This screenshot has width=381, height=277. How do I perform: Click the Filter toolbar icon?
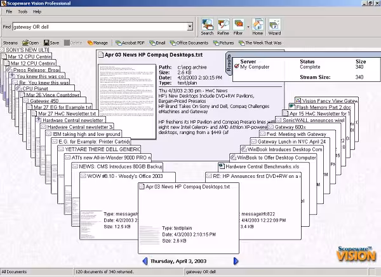coord(238,27)
